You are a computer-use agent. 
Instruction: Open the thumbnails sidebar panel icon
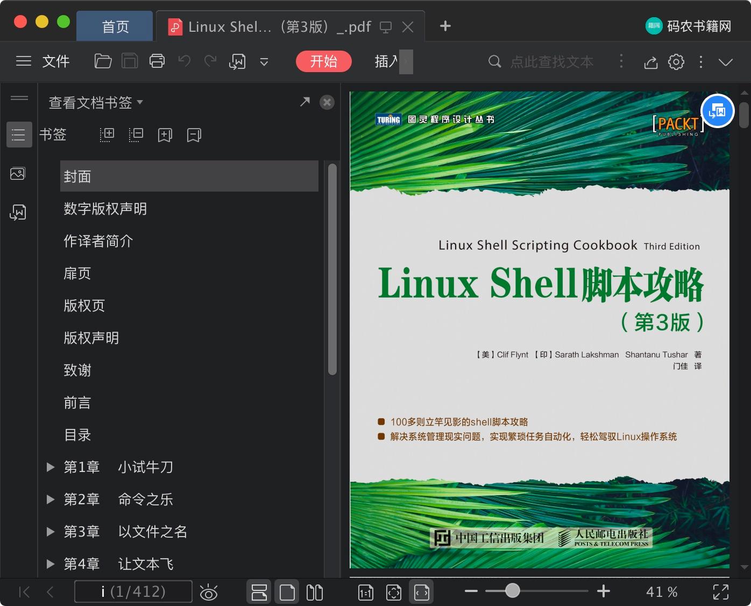18,174
